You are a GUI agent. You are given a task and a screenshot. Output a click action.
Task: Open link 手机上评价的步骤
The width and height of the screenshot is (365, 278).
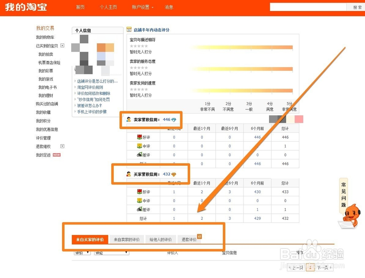[x=92, y=112]
